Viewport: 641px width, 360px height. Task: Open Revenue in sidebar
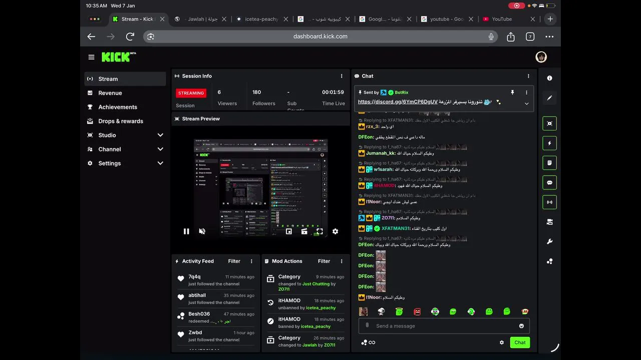(125, 93)
